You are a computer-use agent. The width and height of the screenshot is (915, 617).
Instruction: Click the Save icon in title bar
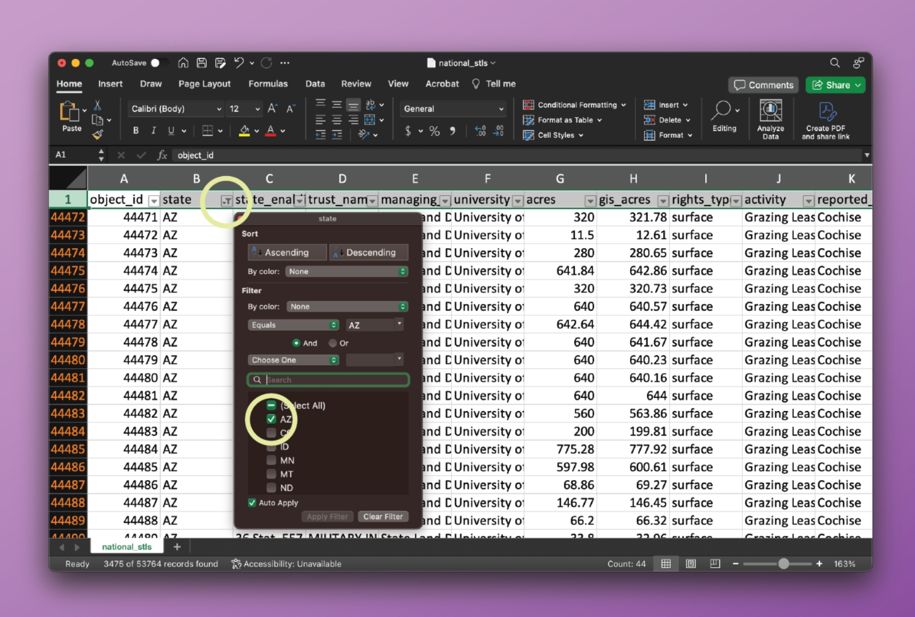click(202, 63)
